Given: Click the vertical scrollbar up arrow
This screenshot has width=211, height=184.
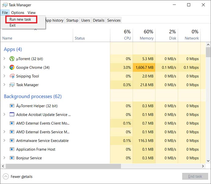Looking at the screenshot, I should pos(208,45).
